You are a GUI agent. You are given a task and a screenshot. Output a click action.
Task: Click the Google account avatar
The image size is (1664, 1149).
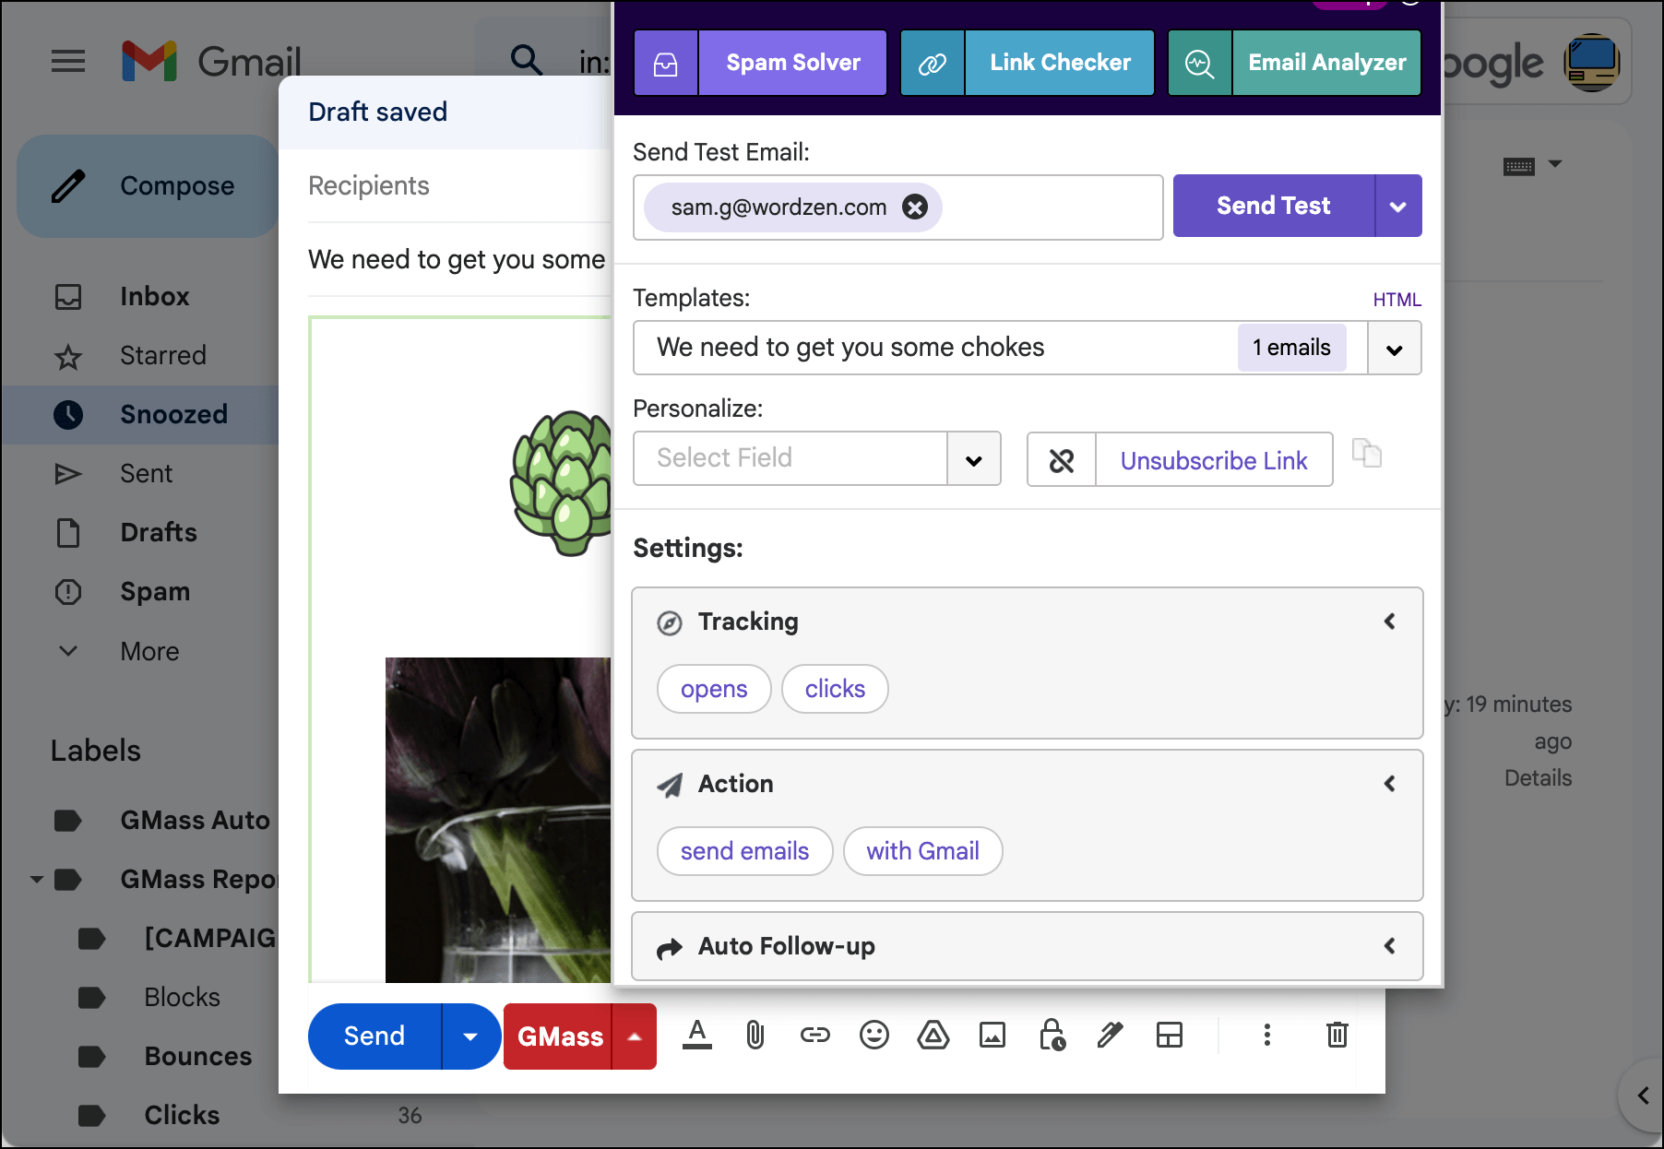(x=1592, y=62)
